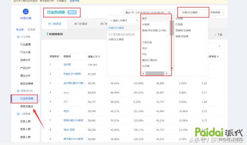Click the download icon next to 下载

pos(215,35)
